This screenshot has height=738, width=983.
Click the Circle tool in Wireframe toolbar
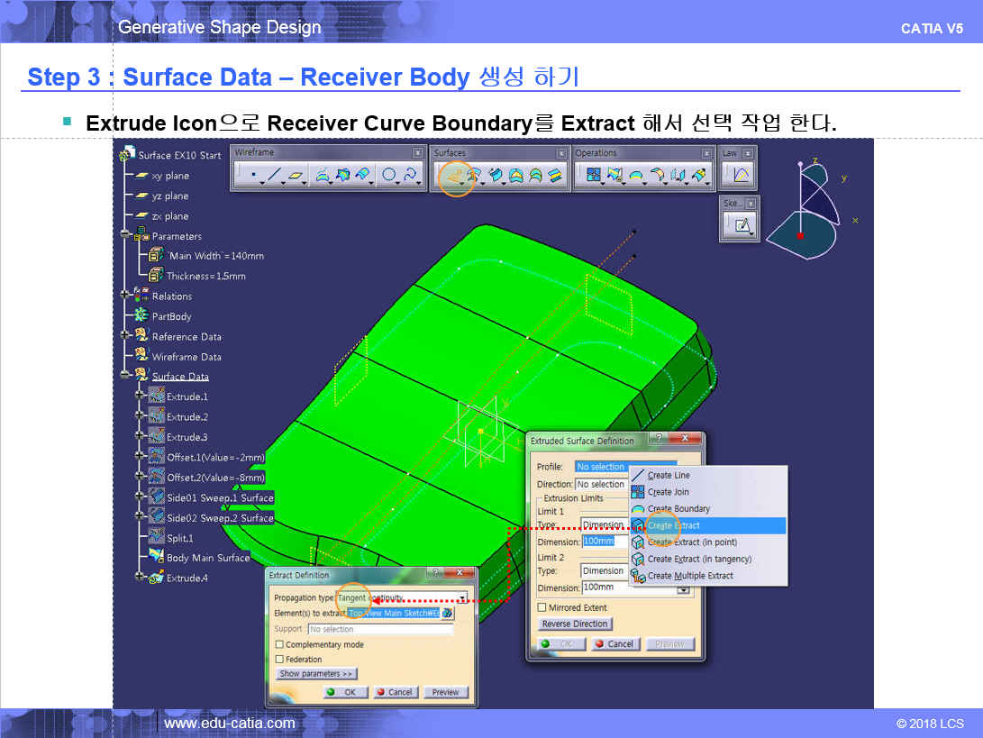389,176
